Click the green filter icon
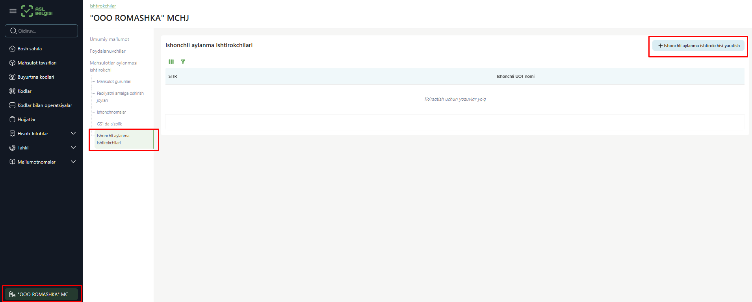Image resolution: width=752 pixels, height=302 pixels. (x=183, y=62)
